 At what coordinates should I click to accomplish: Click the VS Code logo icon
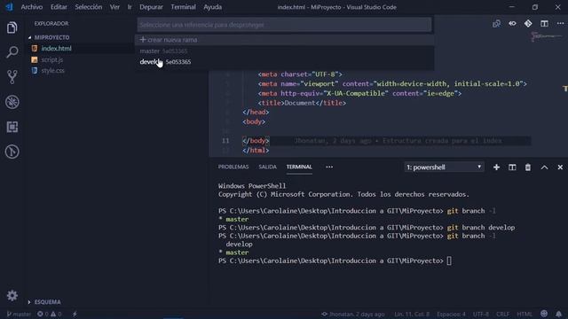pos(9,7)
